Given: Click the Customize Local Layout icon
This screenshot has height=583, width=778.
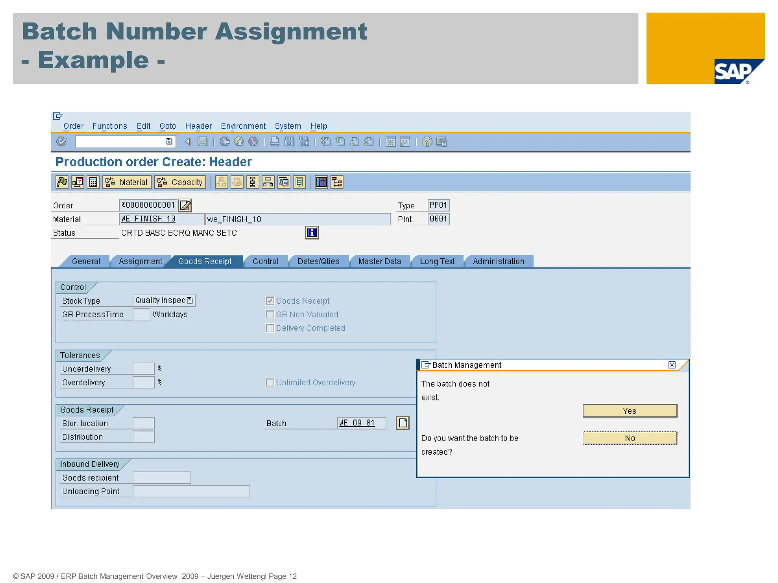Looking at the screenshot, I should (x=441, y=142).
